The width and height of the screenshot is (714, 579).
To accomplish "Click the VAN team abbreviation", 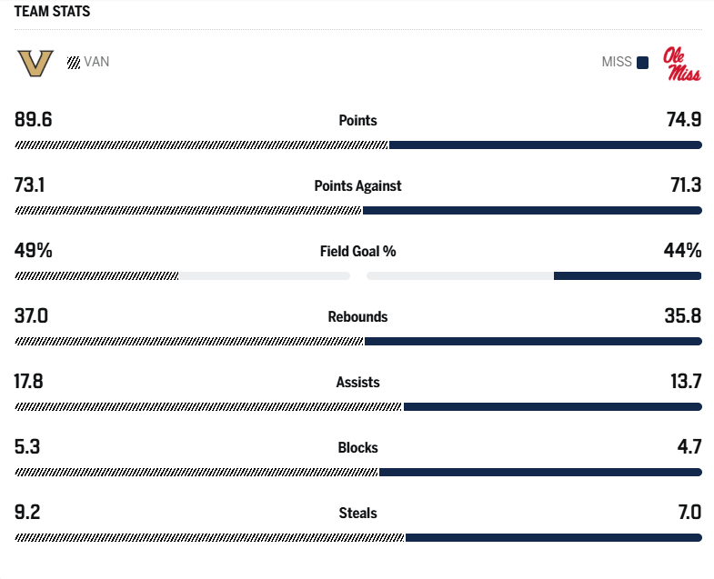I will [x=96, y=63].
